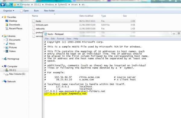This screenshot has width=181, height=118.
Task: Open Homegroup in the navigation pane
Action: tap(13, 59)
